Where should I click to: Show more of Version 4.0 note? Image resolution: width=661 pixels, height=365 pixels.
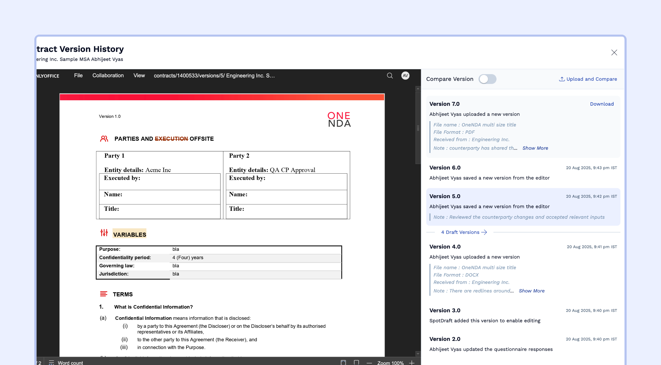(531, 291)
